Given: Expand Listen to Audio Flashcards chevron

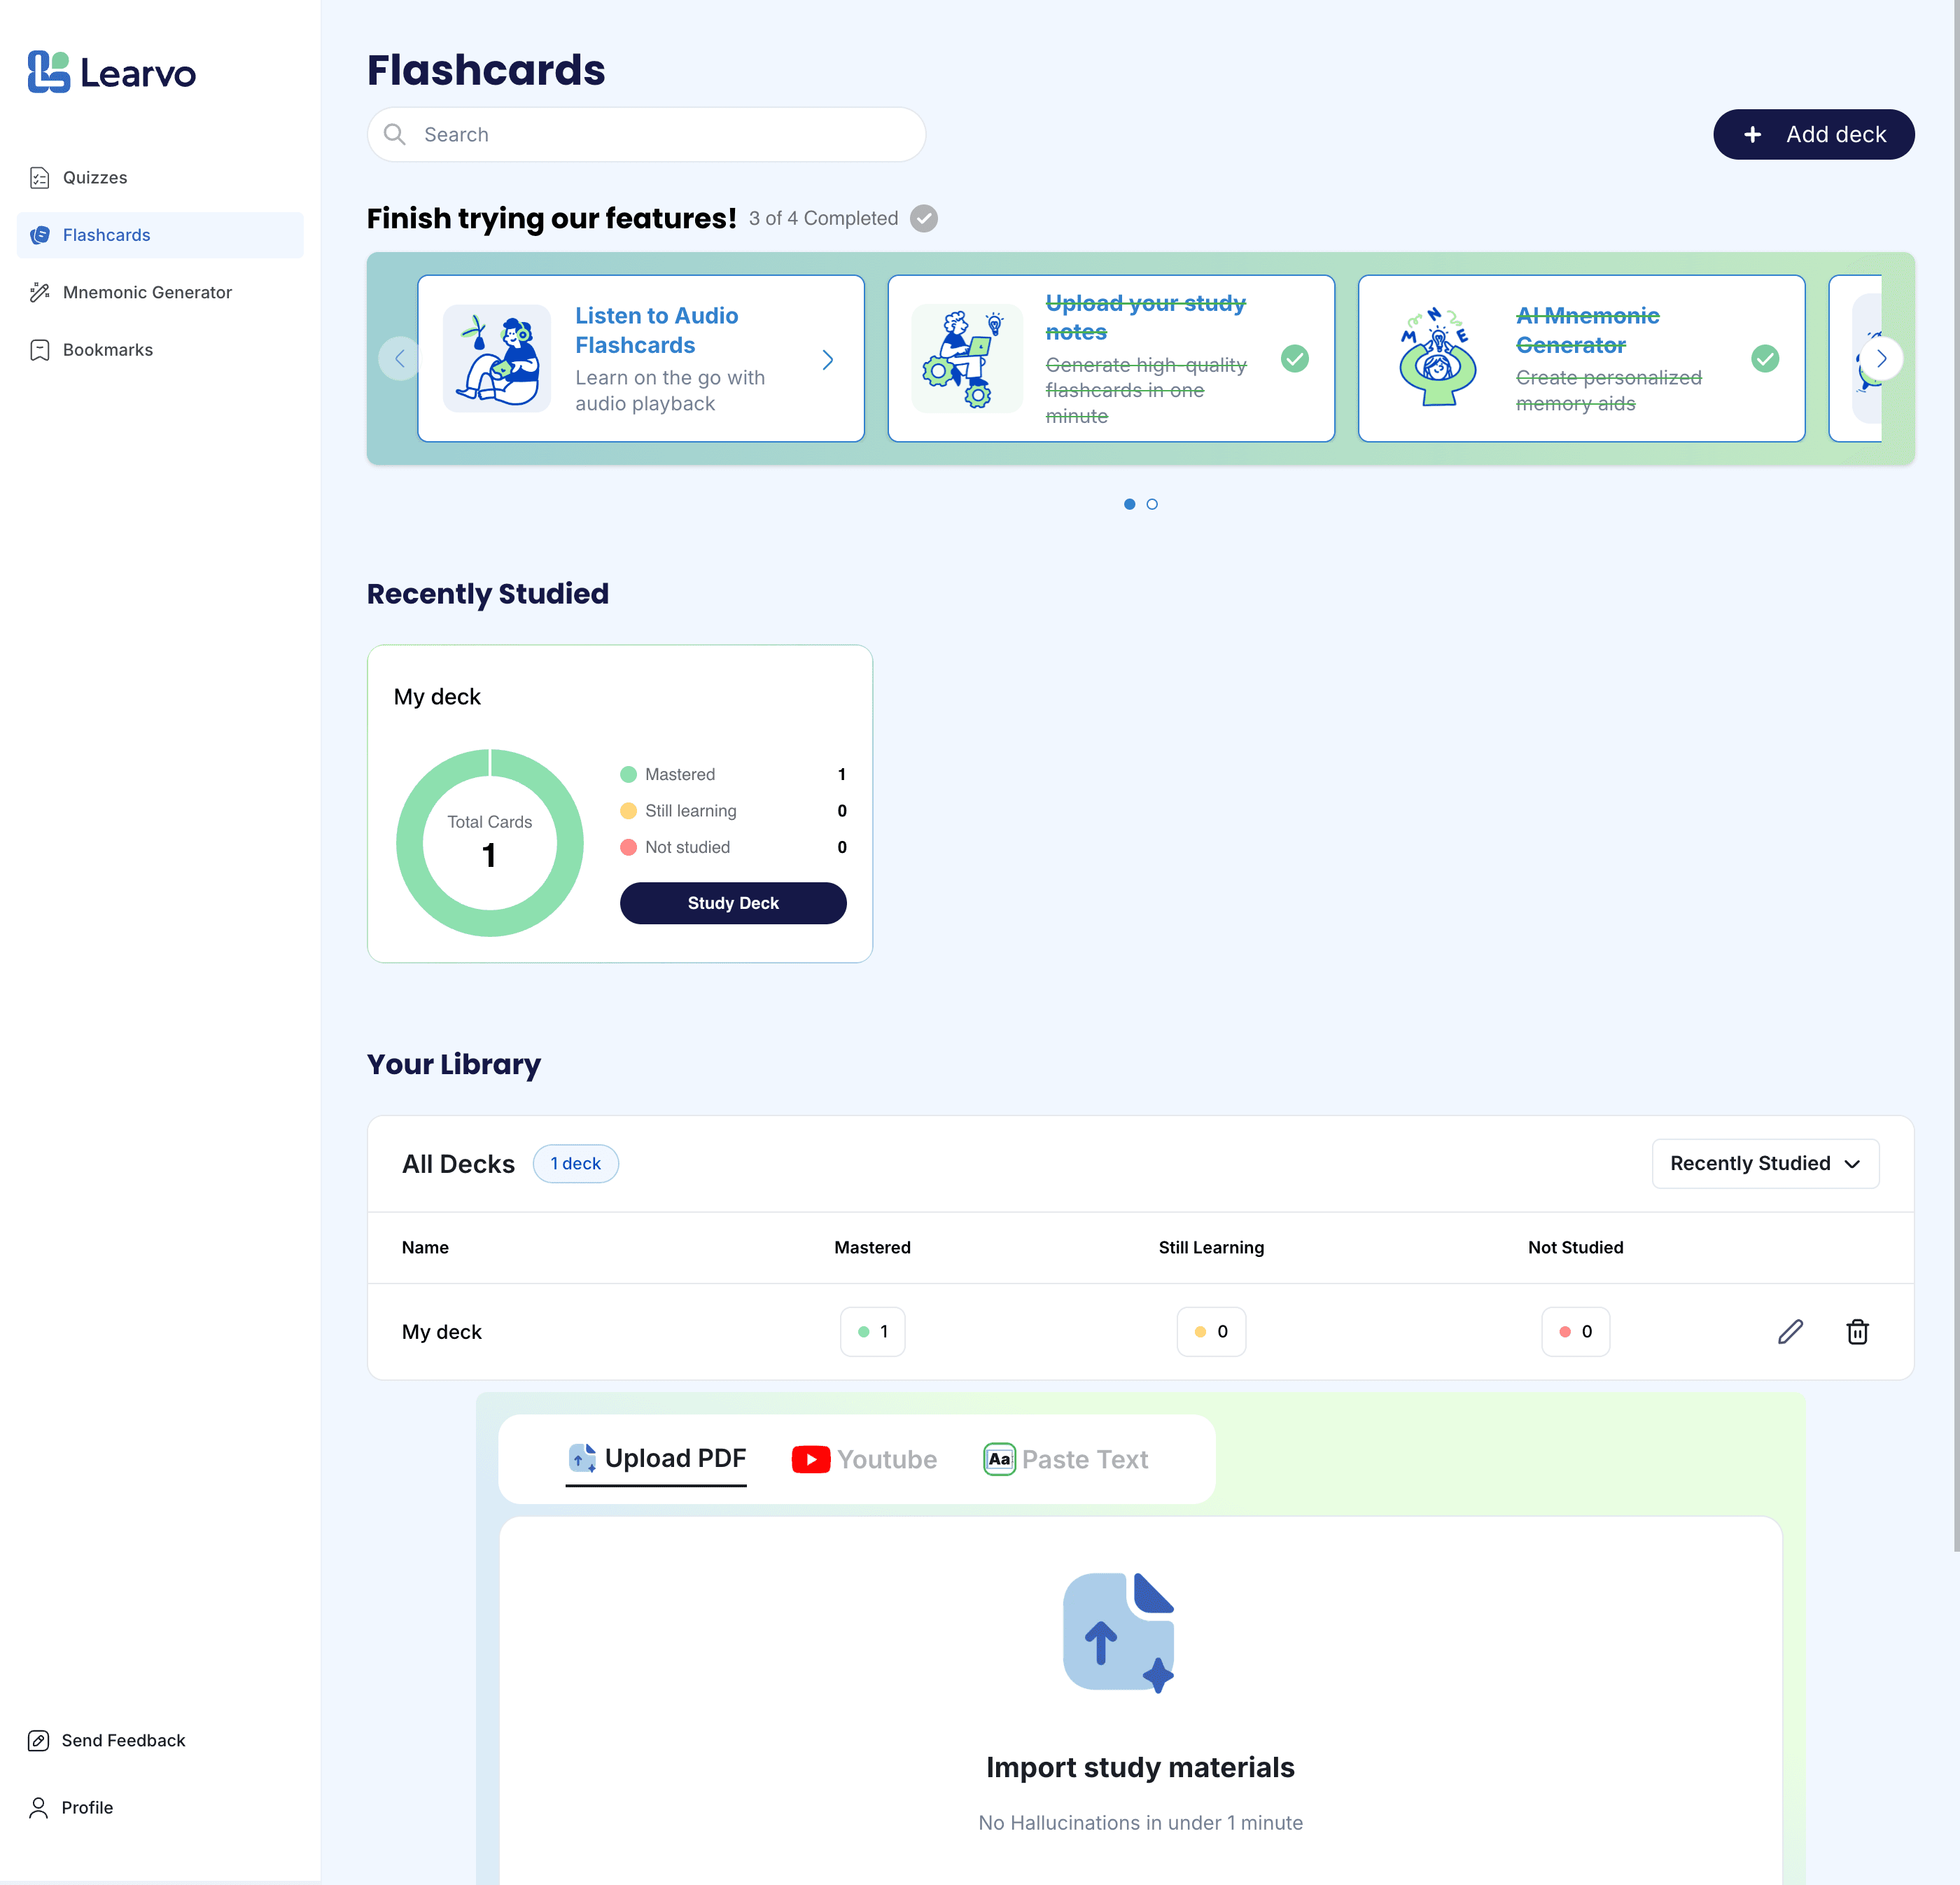Looking at the screenshot, I should point(827,360).
